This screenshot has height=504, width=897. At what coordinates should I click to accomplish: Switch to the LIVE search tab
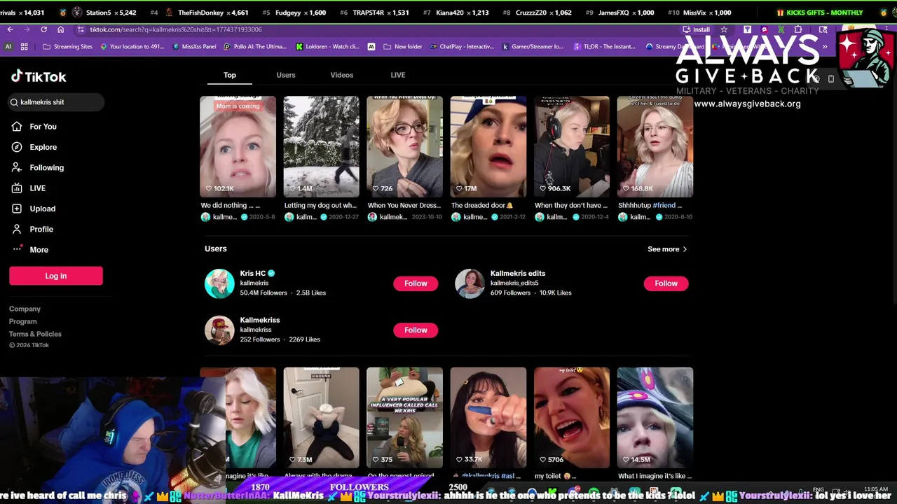point(398,75)
